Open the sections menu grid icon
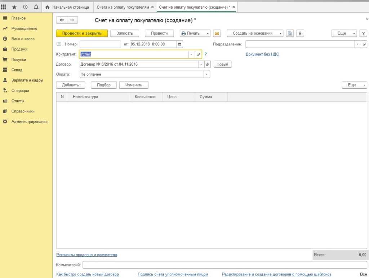This screenshot has width=369, height=278. [x=4, y=7]
